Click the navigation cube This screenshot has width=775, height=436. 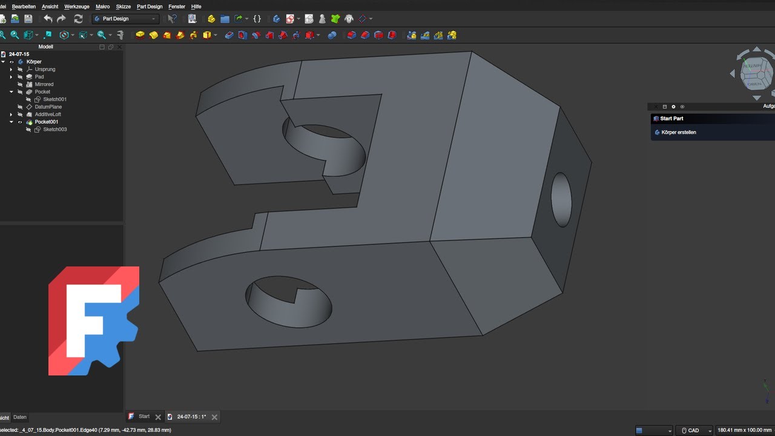[756, 74]
